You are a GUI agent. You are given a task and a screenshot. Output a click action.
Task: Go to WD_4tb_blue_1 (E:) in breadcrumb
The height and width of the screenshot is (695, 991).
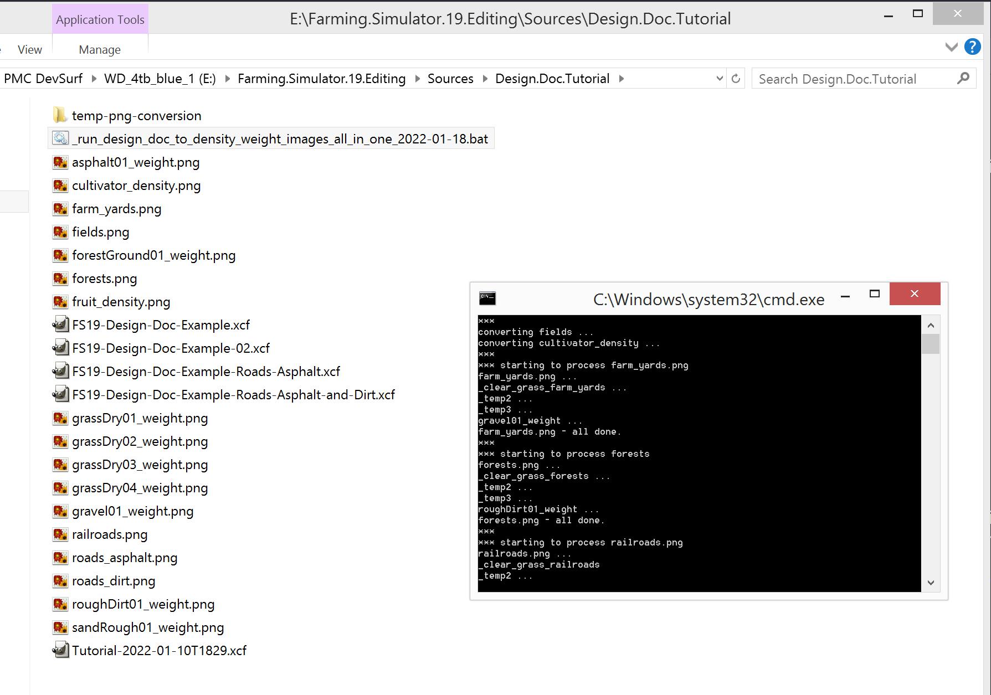(160, 79)
